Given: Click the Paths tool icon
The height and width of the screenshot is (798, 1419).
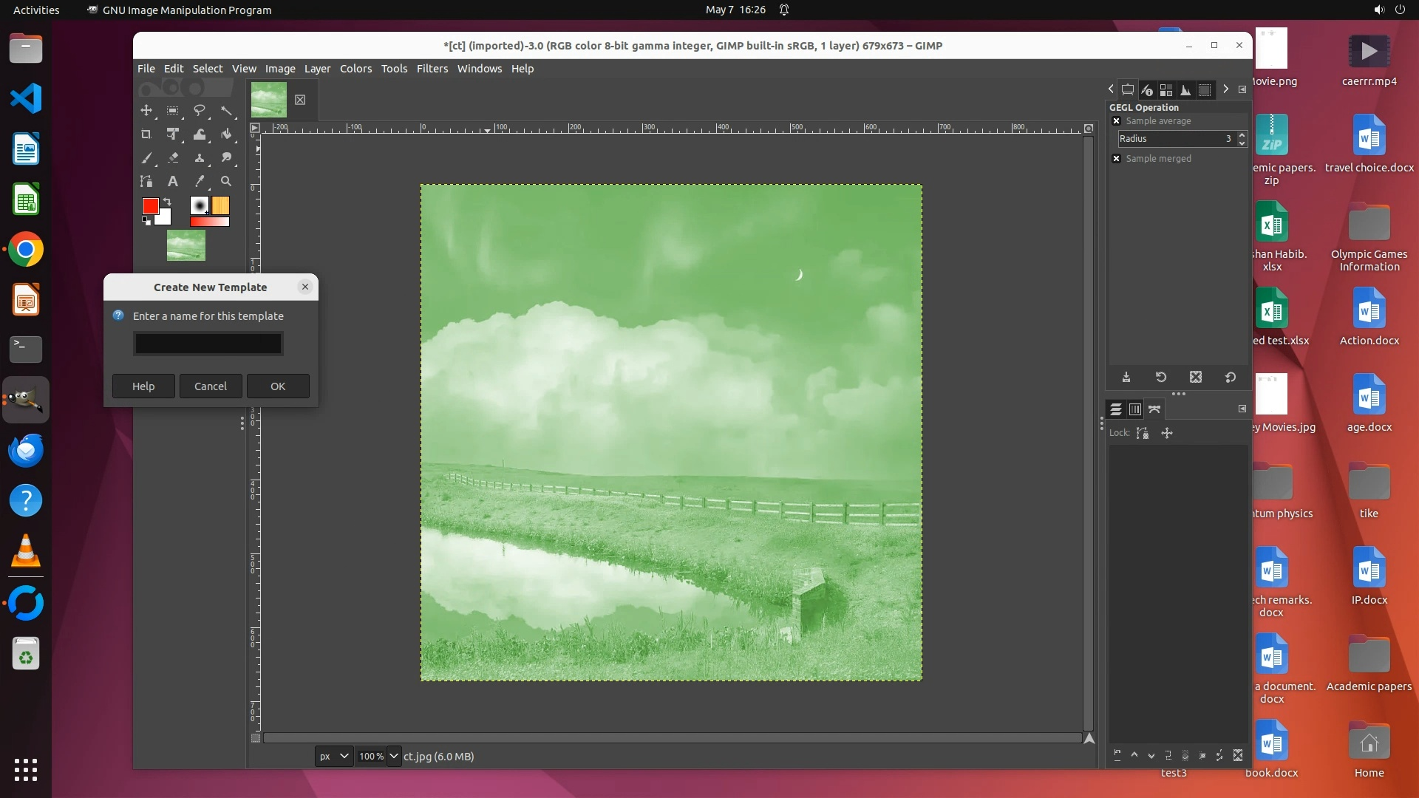Looking at the screenshot, I should click(x=146, y=181).
